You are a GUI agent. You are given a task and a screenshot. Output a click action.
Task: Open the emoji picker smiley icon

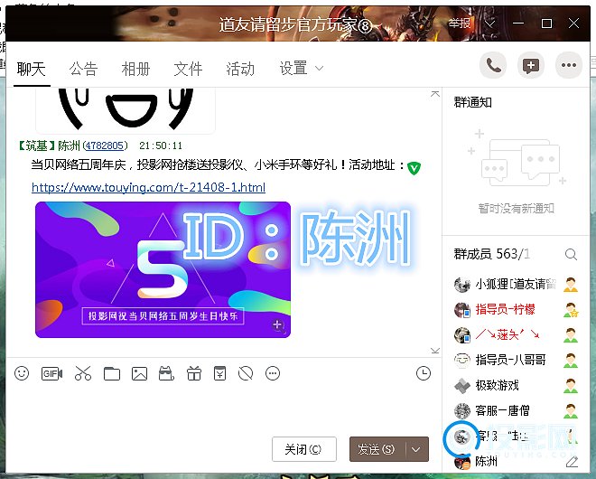tap(22, 373)
